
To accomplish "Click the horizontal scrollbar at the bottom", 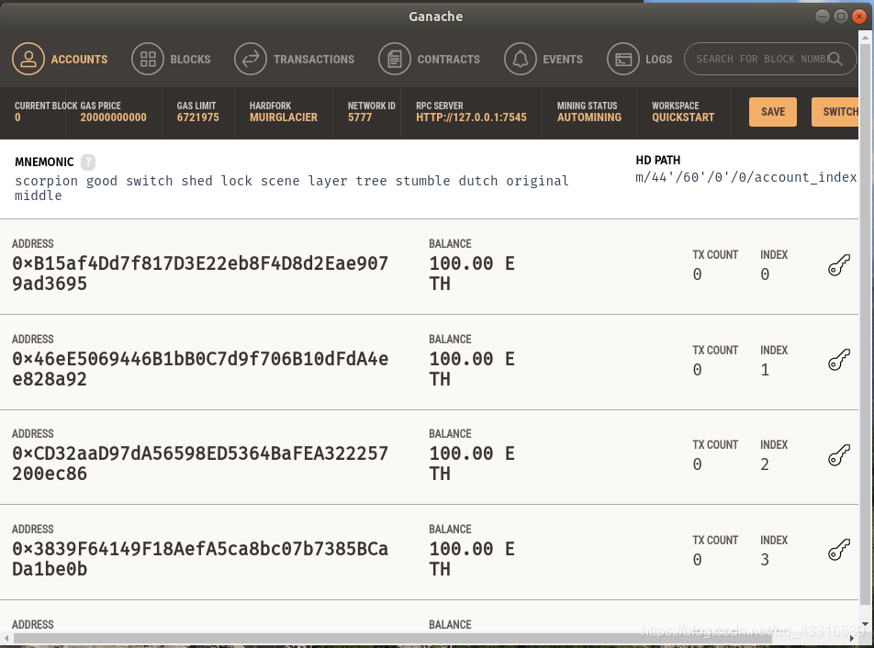I will (392, 638).
